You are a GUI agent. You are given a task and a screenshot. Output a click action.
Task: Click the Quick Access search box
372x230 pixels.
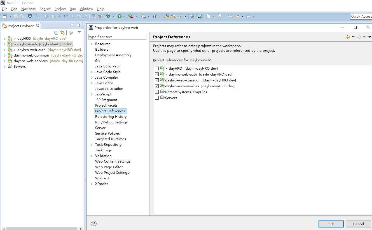tap(361, 16)
